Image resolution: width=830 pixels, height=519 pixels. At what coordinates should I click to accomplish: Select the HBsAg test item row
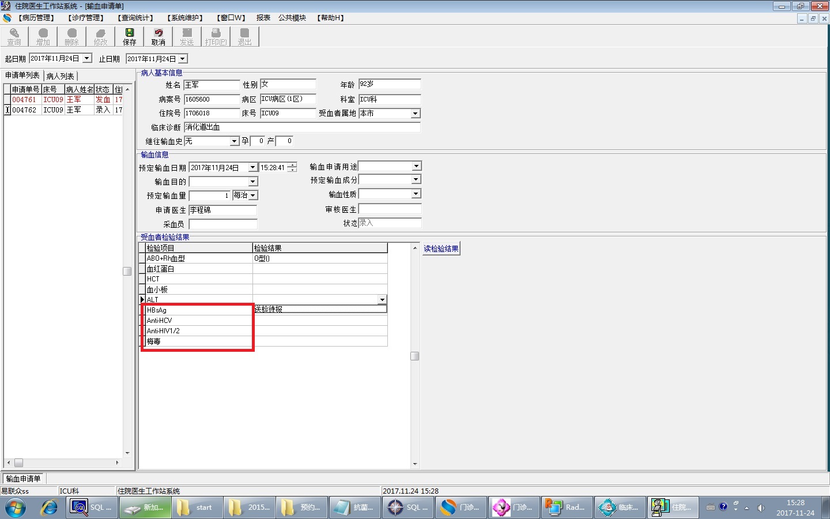coord(199,310)
